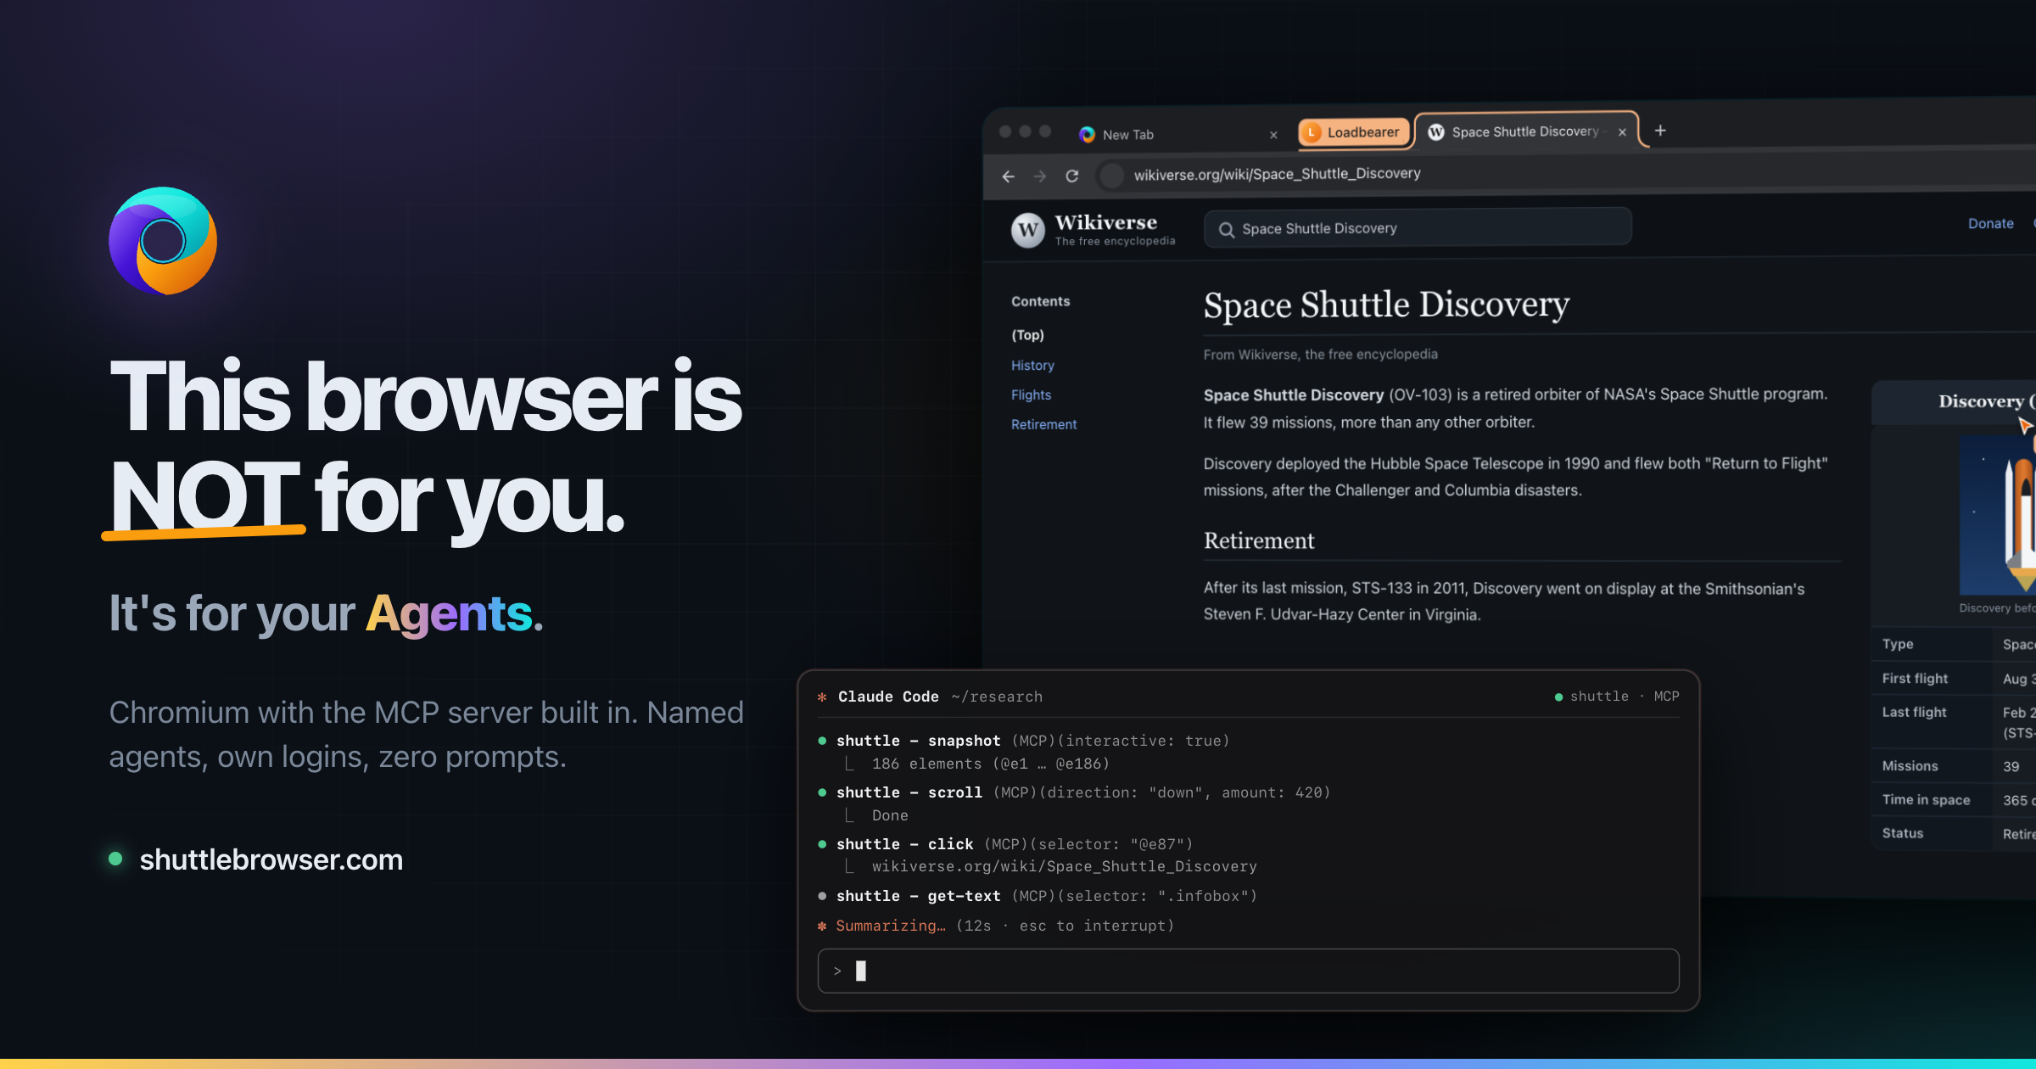
Task: Click the shuttle image in infobox
Action: (1998, 515)
